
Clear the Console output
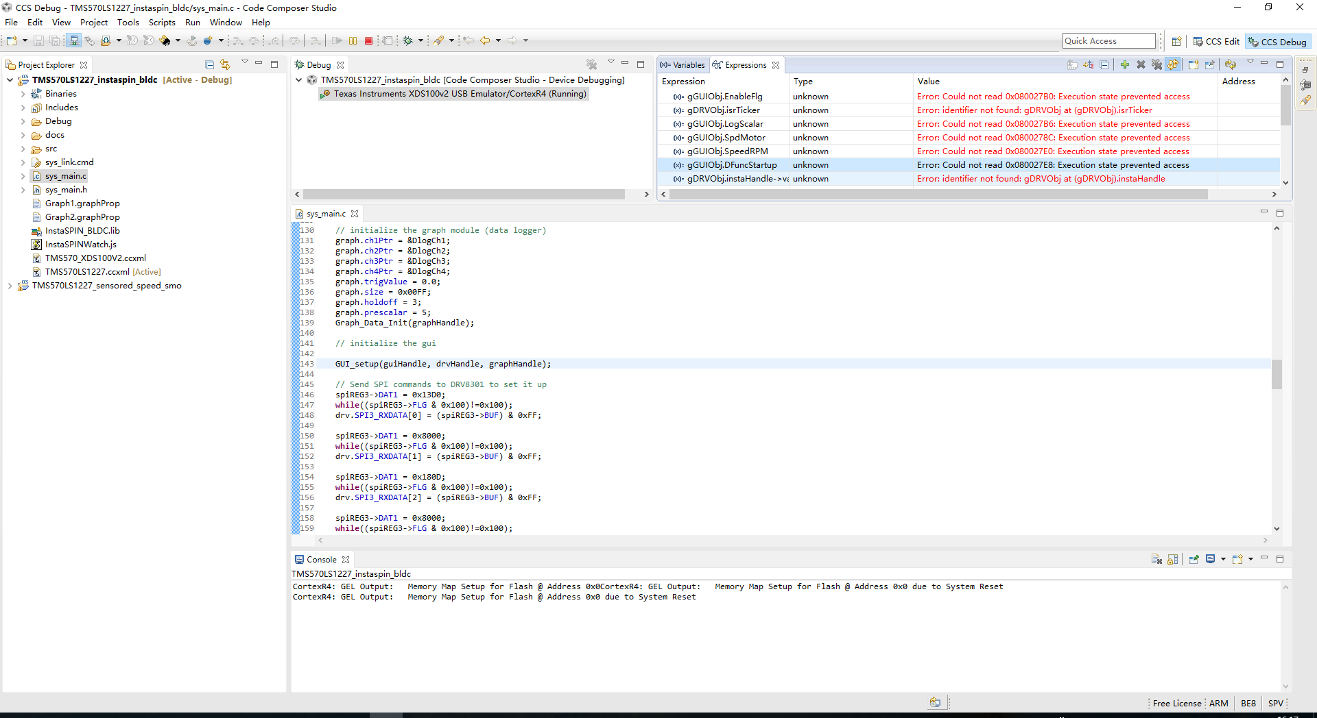point(1156,559)
